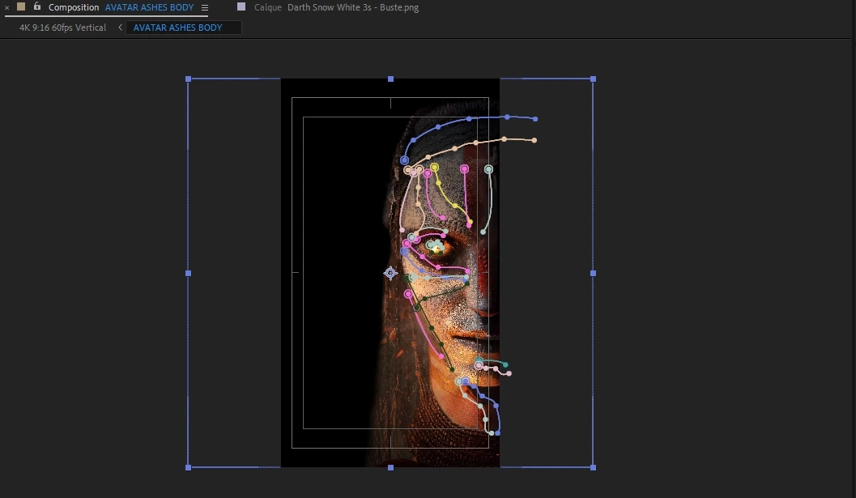Select the blue forehead path's last vertex

535,119
